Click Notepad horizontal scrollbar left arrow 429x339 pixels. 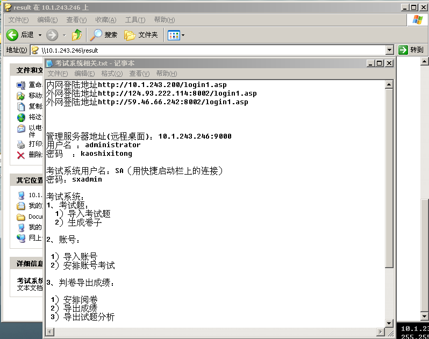49,332
